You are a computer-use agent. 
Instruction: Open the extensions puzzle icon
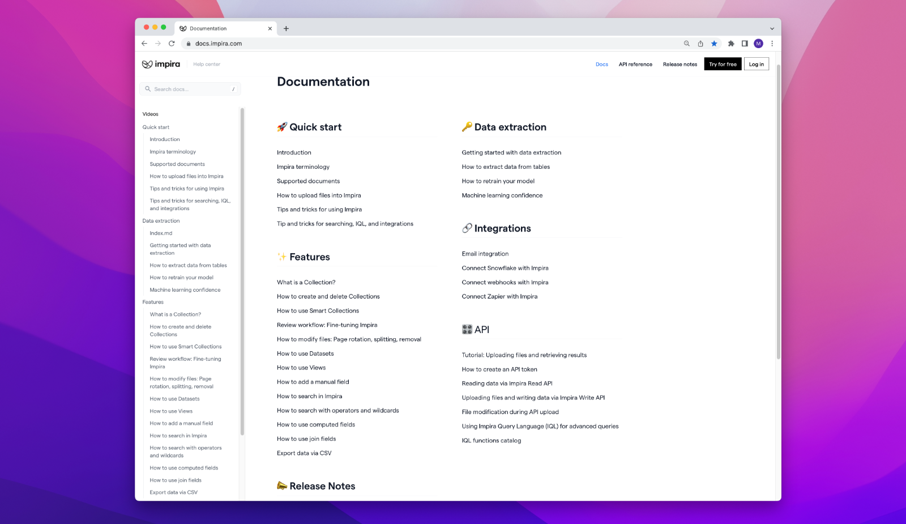731,44
